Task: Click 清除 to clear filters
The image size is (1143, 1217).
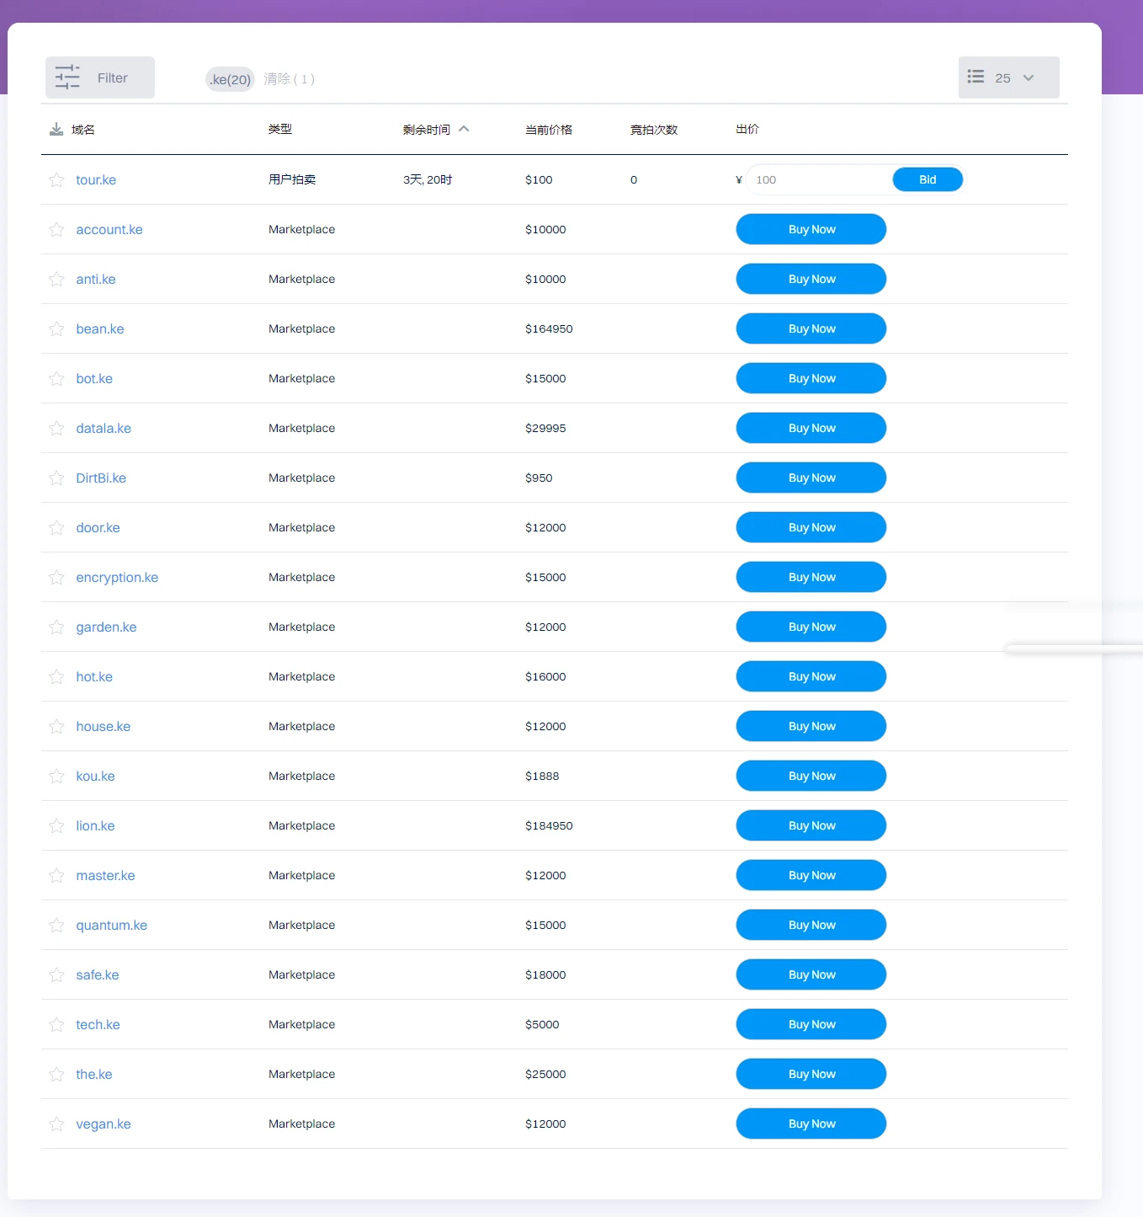Action: [x=289, y=78]
